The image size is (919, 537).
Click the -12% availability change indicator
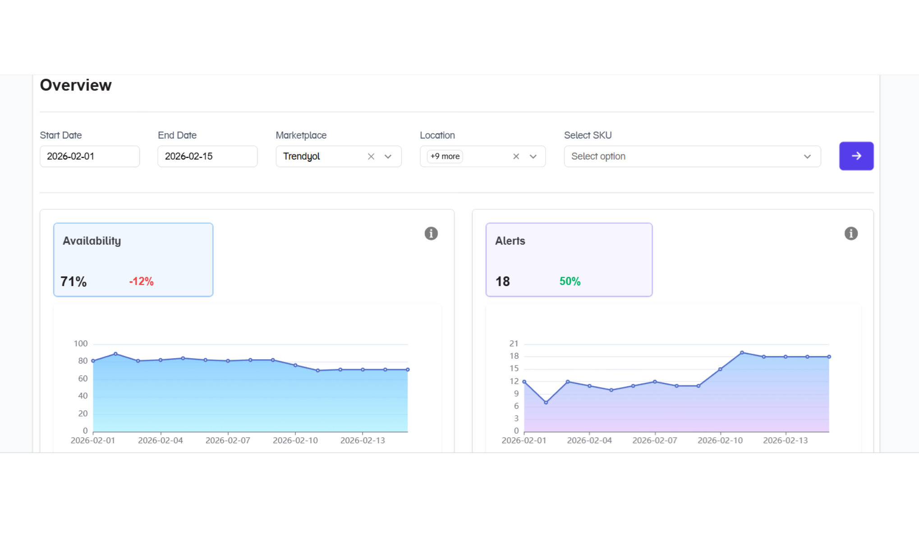[x=141, y=281]
